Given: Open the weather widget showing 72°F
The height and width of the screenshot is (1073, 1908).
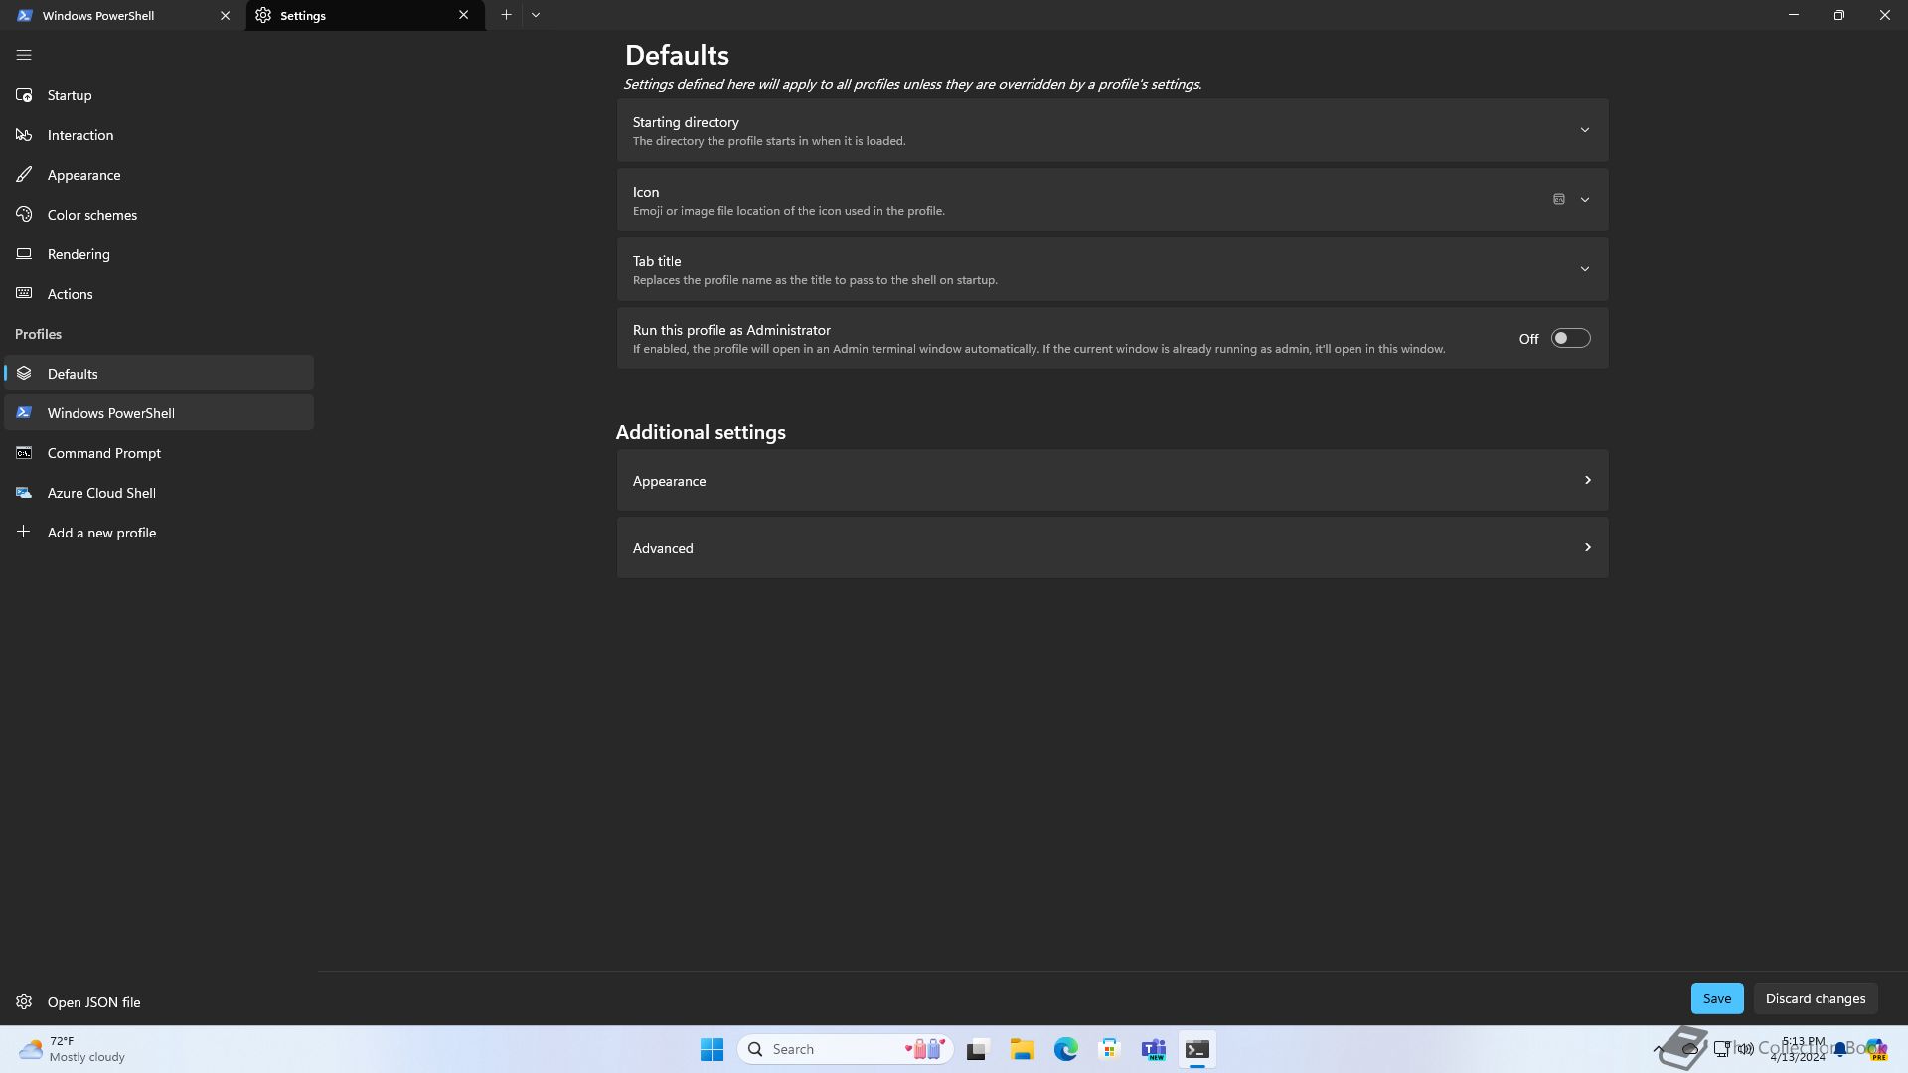Looking at the screenshot, I should point(74,1049).
